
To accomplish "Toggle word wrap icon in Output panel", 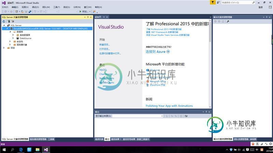I will tap(186, 116).
